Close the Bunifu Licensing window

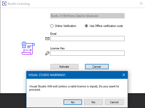tap(141, 4)
